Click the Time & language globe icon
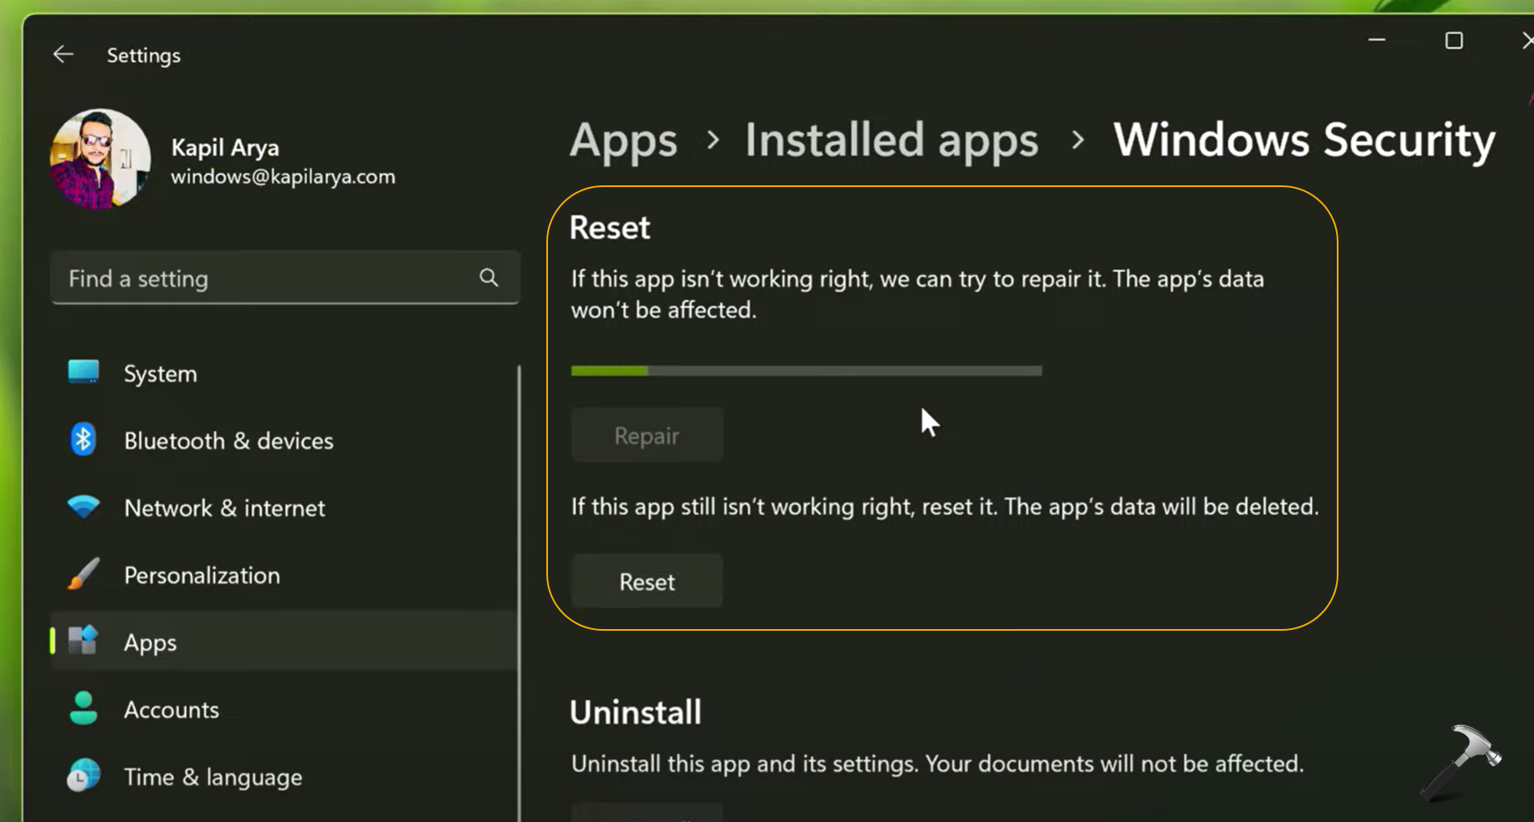1534x822 pixels. (x=83, y=776)
